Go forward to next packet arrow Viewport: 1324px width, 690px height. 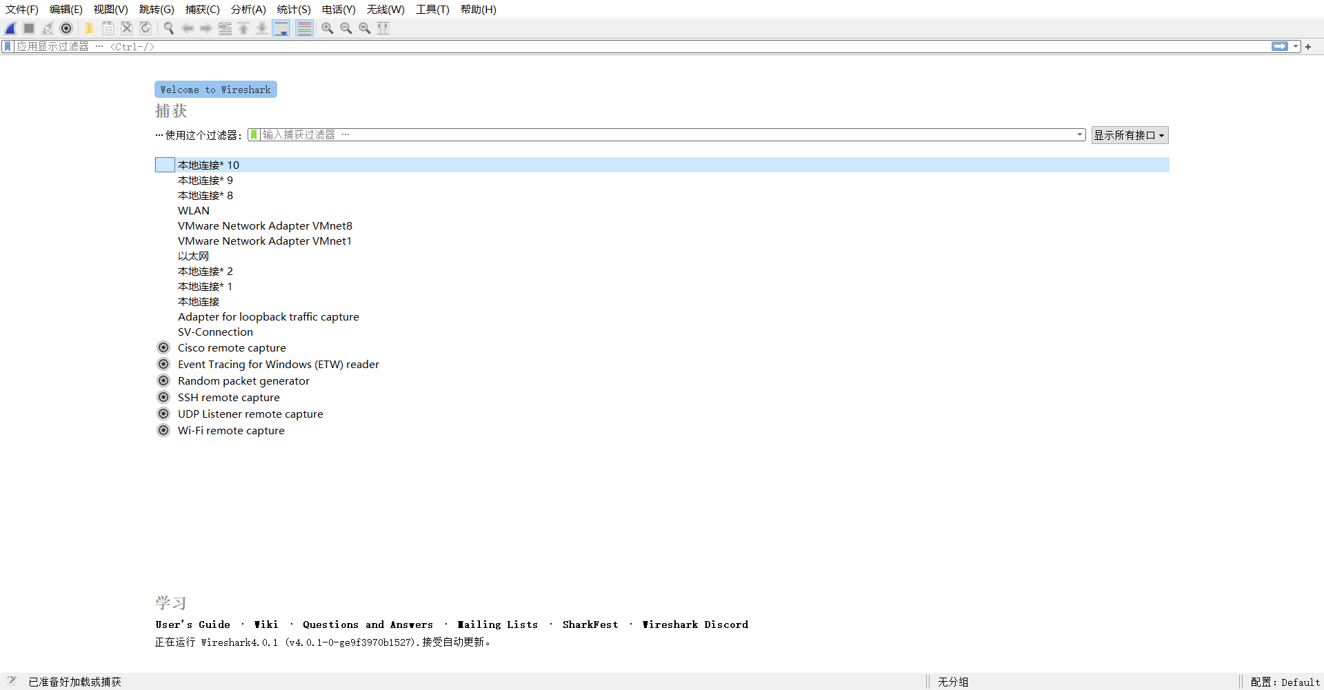click(x=206, y=28)
